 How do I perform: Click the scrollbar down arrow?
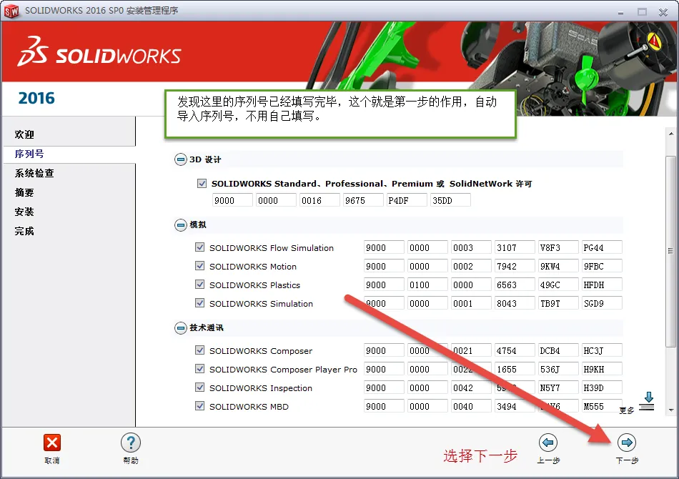click(670, 410)
